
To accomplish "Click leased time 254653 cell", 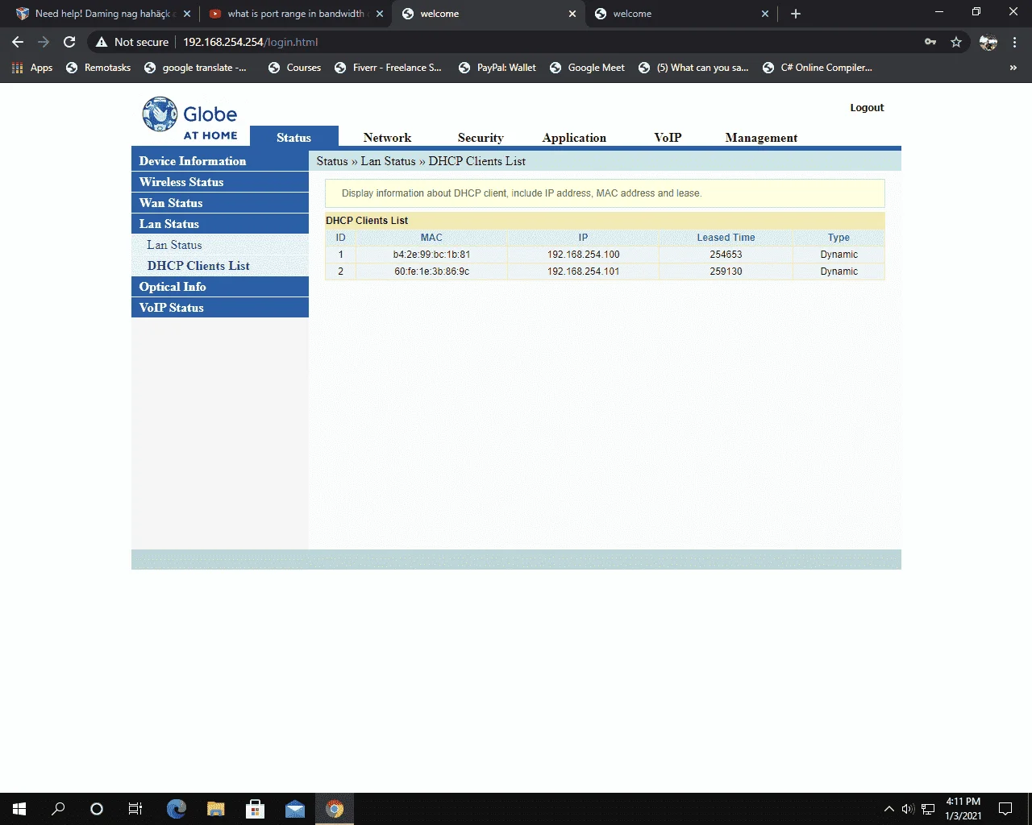I will [x=726, y=255].
